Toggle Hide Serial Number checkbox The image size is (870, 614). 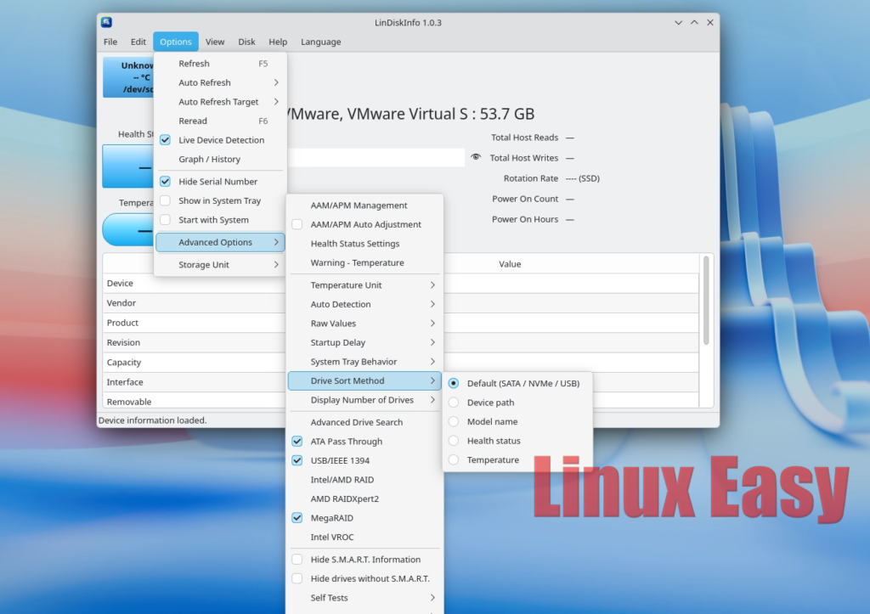pyautogui.click(x=165, y=182)
